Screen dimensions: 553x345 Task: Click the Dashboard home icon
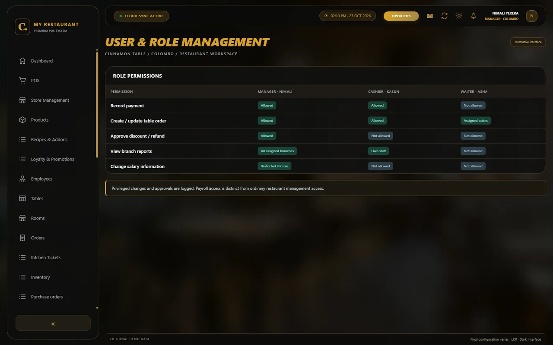coord(22,61)
